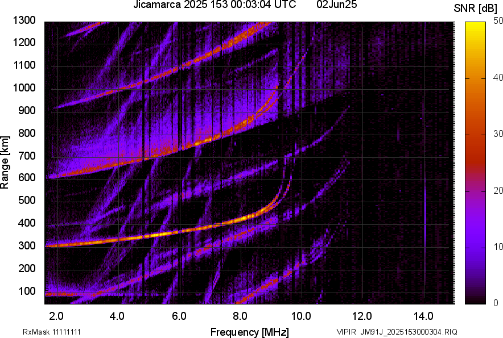Click the range tick label '1000'
Viewport: 503px width, 338px height.
(24, 87)
